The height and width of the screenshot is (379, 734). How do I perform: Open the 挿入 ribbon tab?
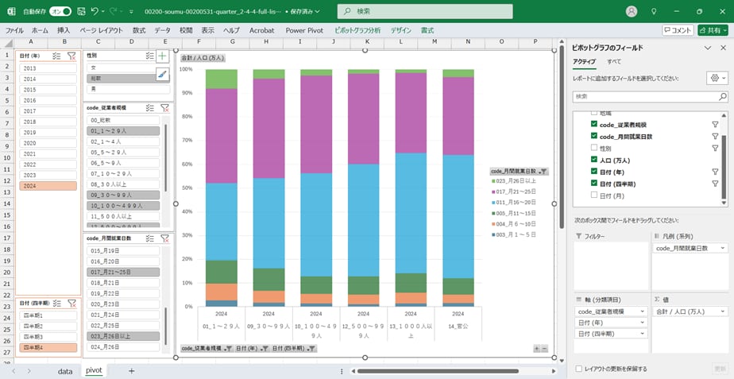pos(64,30)
